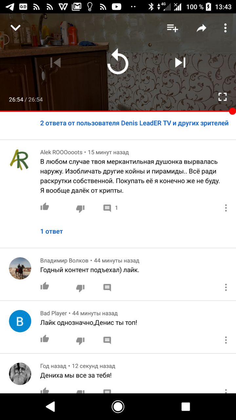Minimize video with the down chevron
Image resolution: width=236 pixels, height=420 pixels.
point(15,28)
